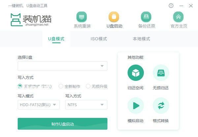Select the 无损模式(默认) radio option
Viewport: 198px width, 137px height.
point(20,86)
